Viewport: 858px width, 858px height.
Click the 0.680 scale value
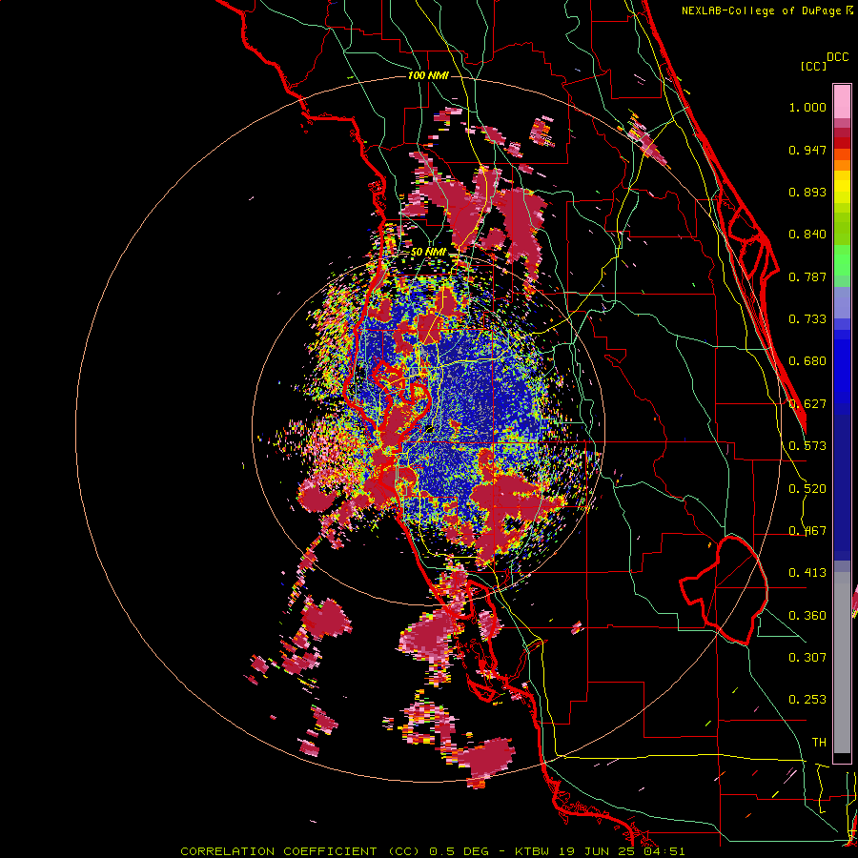point(807,361)
